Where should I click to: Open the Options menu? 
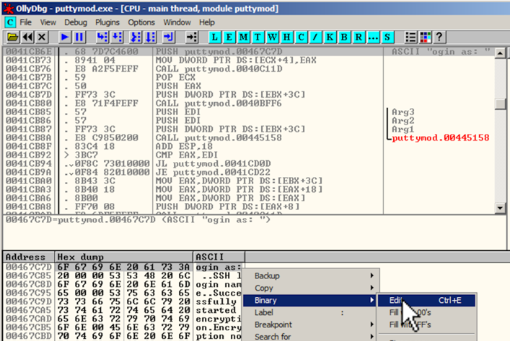pos(141,22)
